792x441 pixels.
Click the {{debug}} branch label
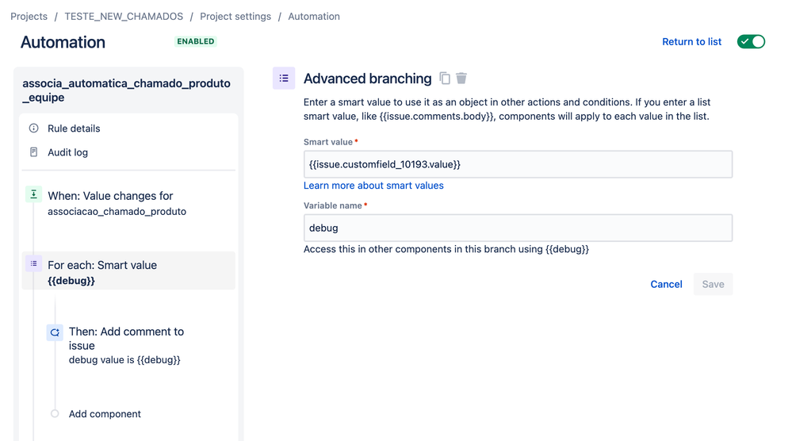click(71, 280)
